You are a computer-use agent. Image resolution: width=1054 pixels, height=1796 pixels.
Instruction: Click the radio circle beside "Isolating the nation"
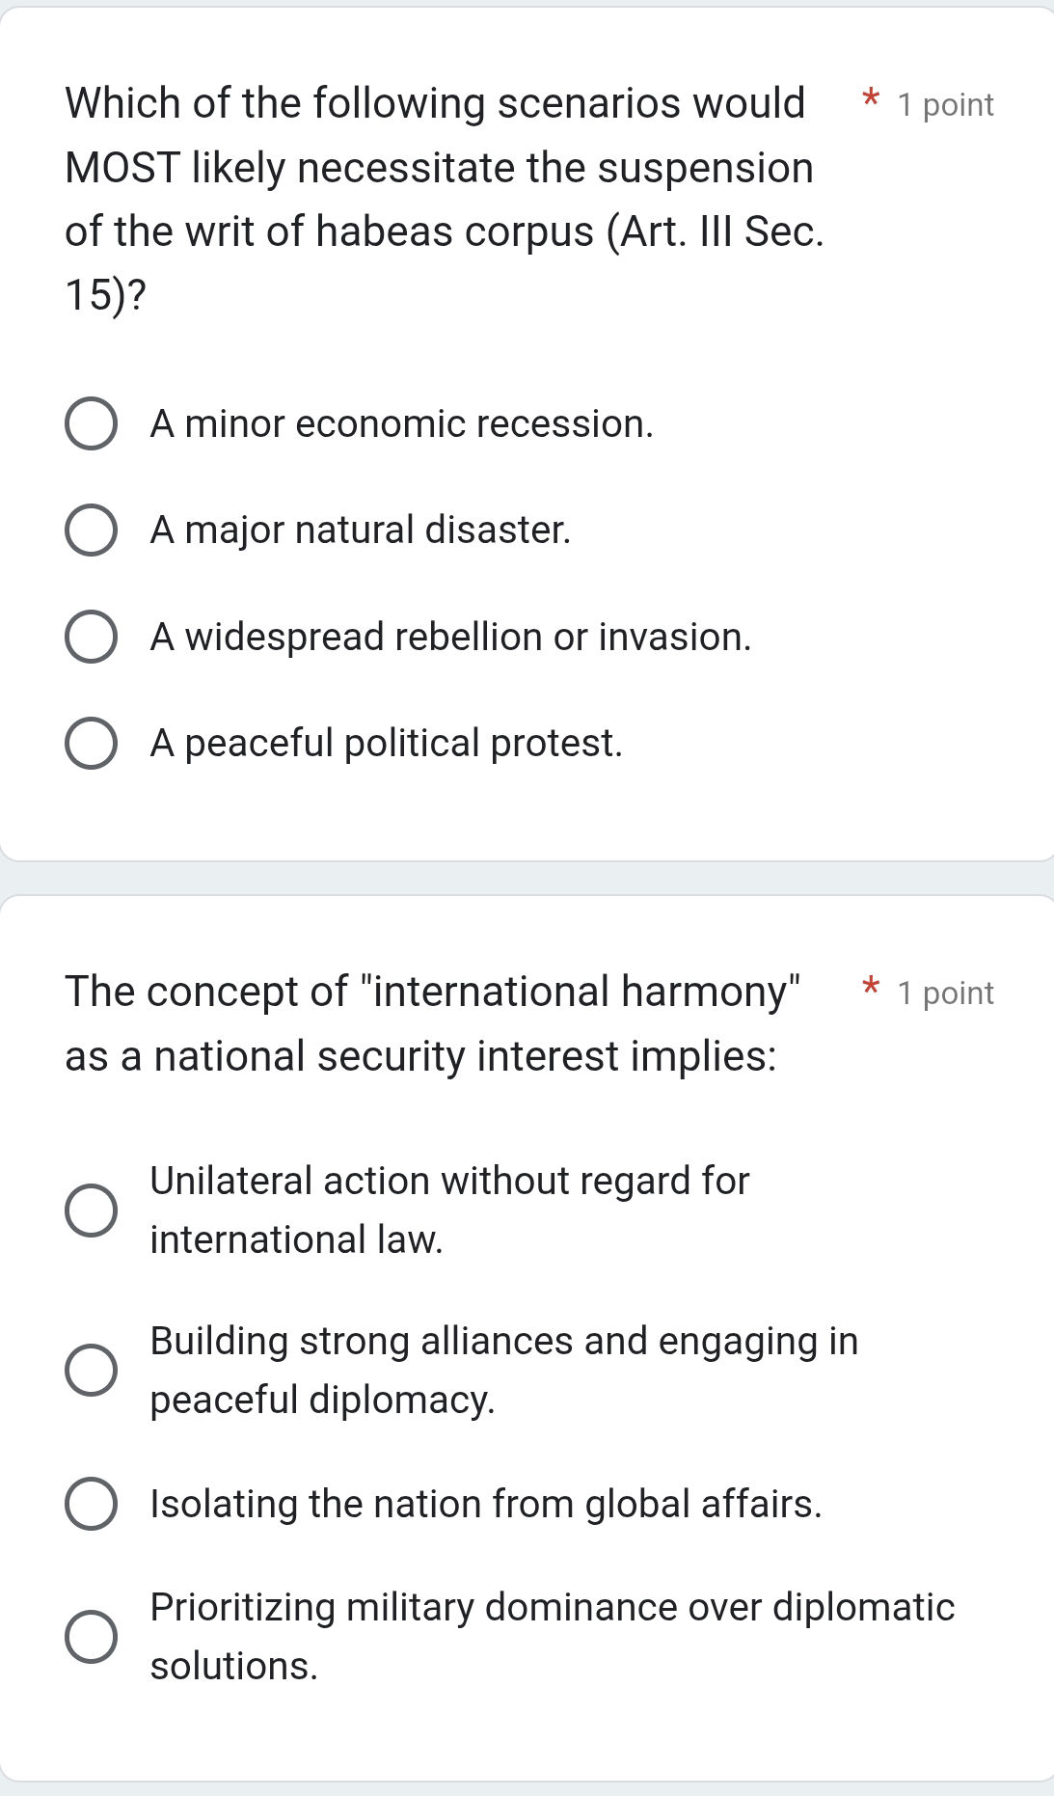tap(92, 1503)
